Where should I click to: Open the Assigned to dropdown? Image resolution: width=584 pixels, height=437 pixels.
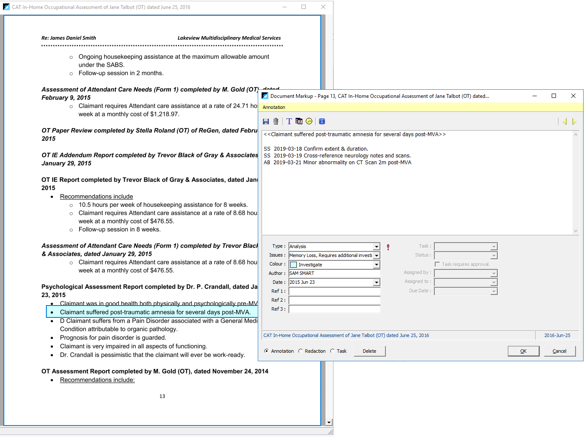point(494,282)
